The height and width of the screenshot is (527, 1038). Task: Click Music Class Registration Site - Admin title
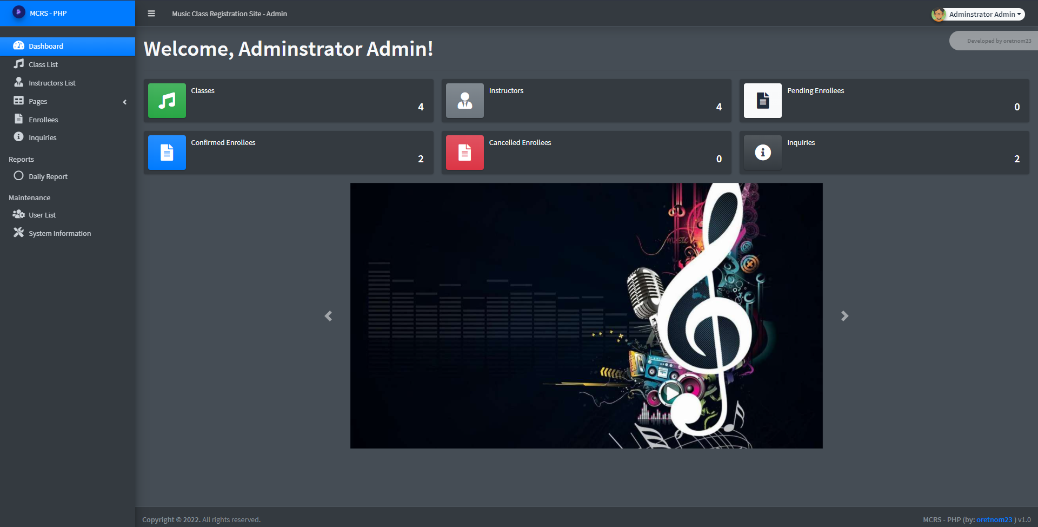229,14
